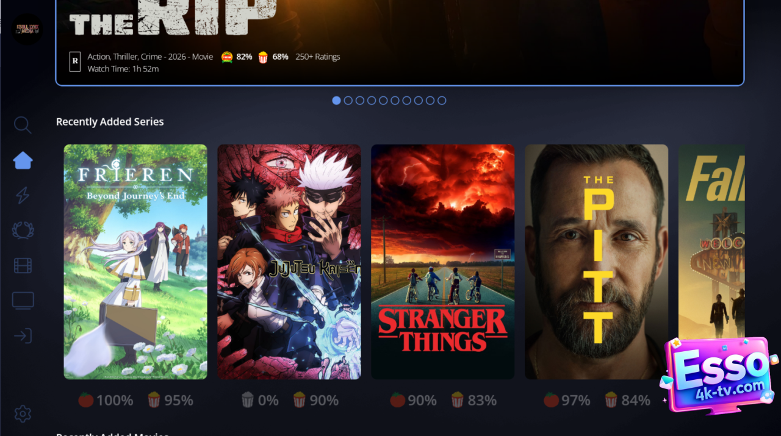Open the Stranger Things poster
The height and width of the screenshot is (436, 781).
(443, 262)
